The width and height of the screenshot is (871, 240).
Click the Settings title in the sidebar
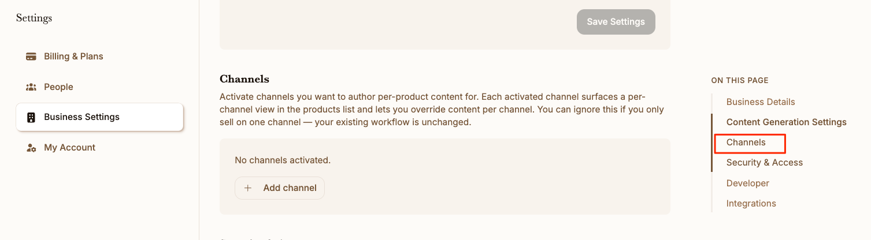[x=34, y=18]
